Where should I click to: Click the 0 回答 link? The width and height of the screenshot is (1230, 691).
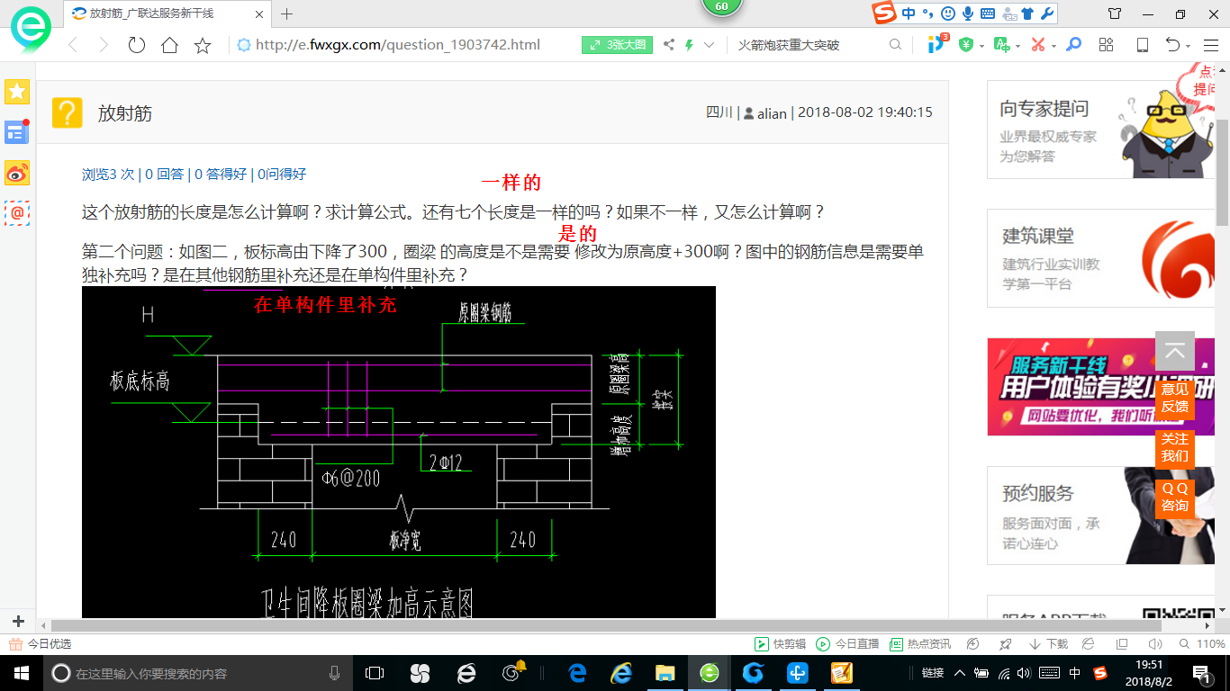coord(164,175)
